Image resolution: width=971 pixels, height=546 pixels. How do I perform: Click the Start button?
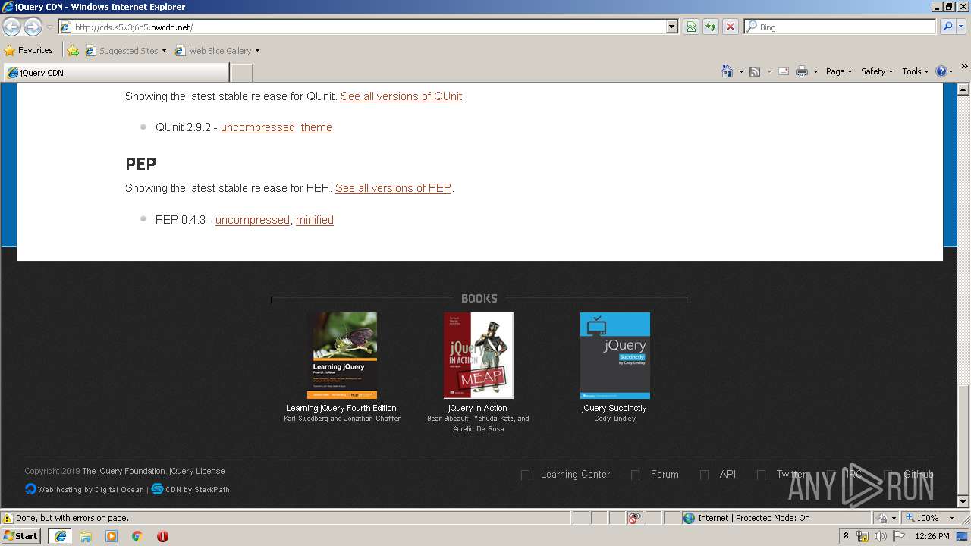click(21, 536)
